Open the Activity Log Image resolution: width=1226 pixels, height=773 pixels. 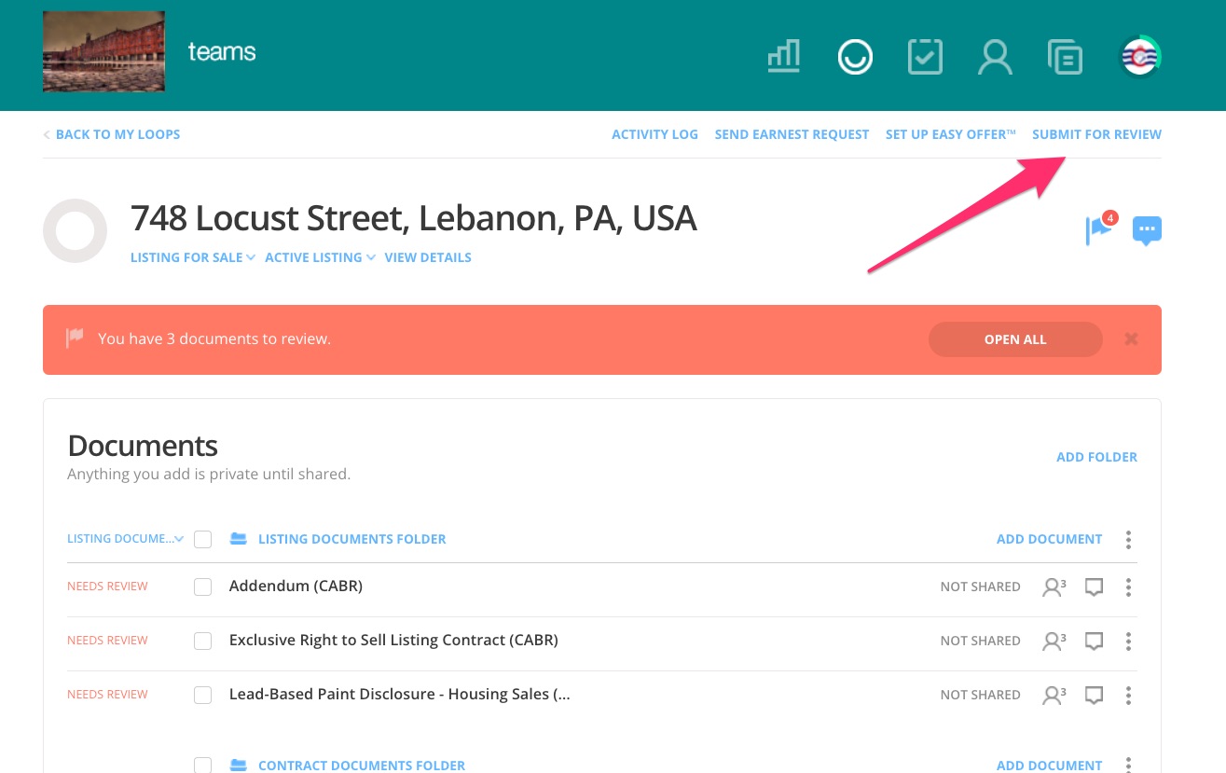654,134
